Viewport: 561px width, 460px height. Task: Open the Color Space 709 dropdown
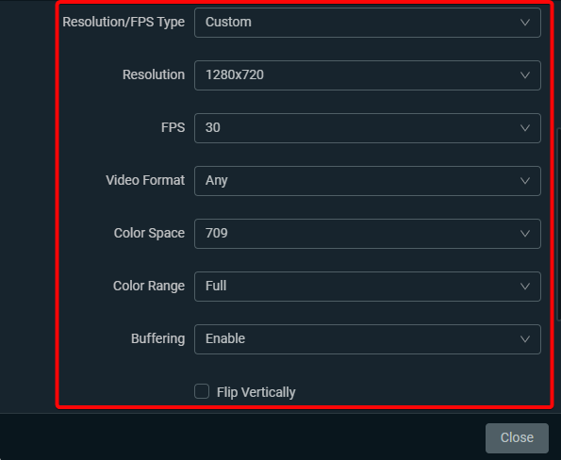(368, 234)
